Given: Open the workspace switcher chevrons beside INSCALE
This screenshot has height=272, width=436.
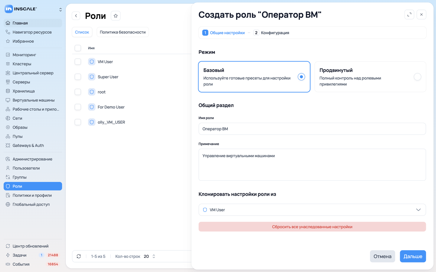Looking at the screenshot, I should pos(61,9).
